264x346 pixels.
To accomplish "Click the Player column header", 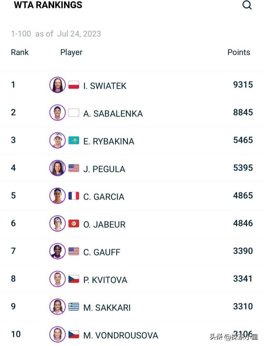I will (x=71, y=52).
